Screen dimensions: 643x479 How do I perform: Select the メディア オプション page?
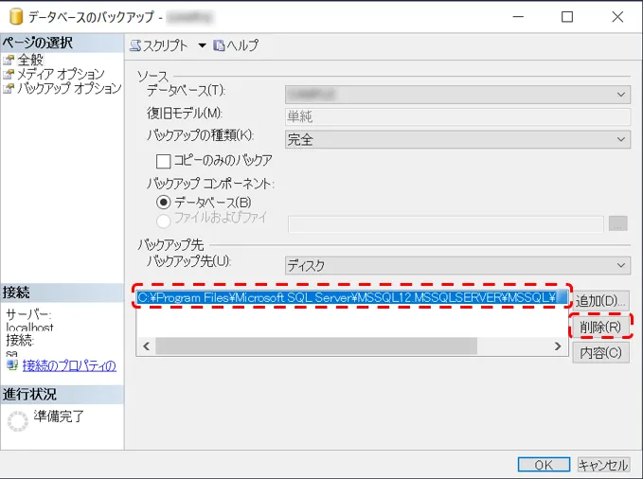pyautogui.click(x=61, y=74)
